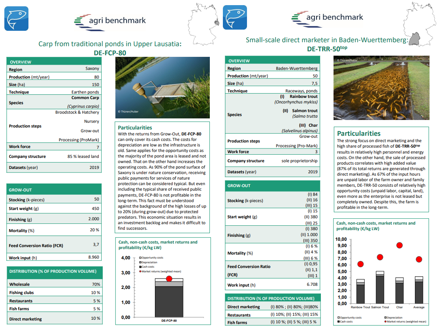Click the left GROW-OUT section header
The height and width of the screenshot is (328, 441).
point(54,189)
